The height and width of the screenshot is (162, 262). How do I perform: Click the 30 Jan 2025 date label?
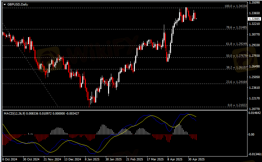coord(114,159)
